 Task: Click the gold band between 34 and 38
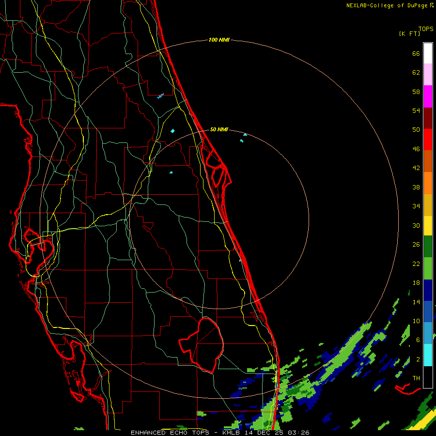coord(428,205)
